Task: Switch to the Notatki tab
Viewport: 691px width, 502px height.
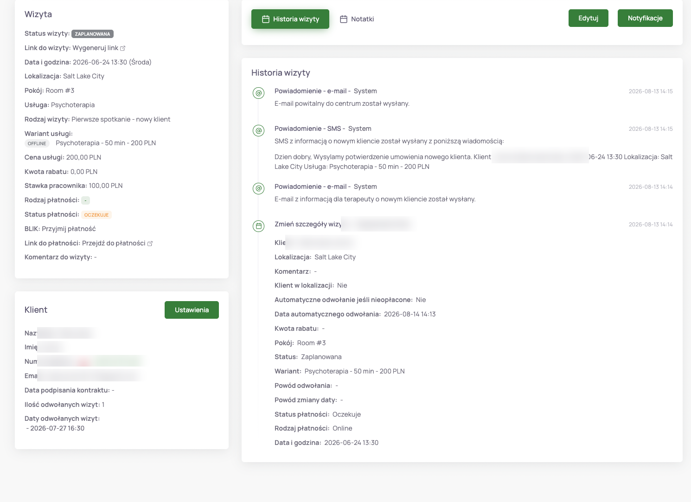Action: tap(357, 19)
